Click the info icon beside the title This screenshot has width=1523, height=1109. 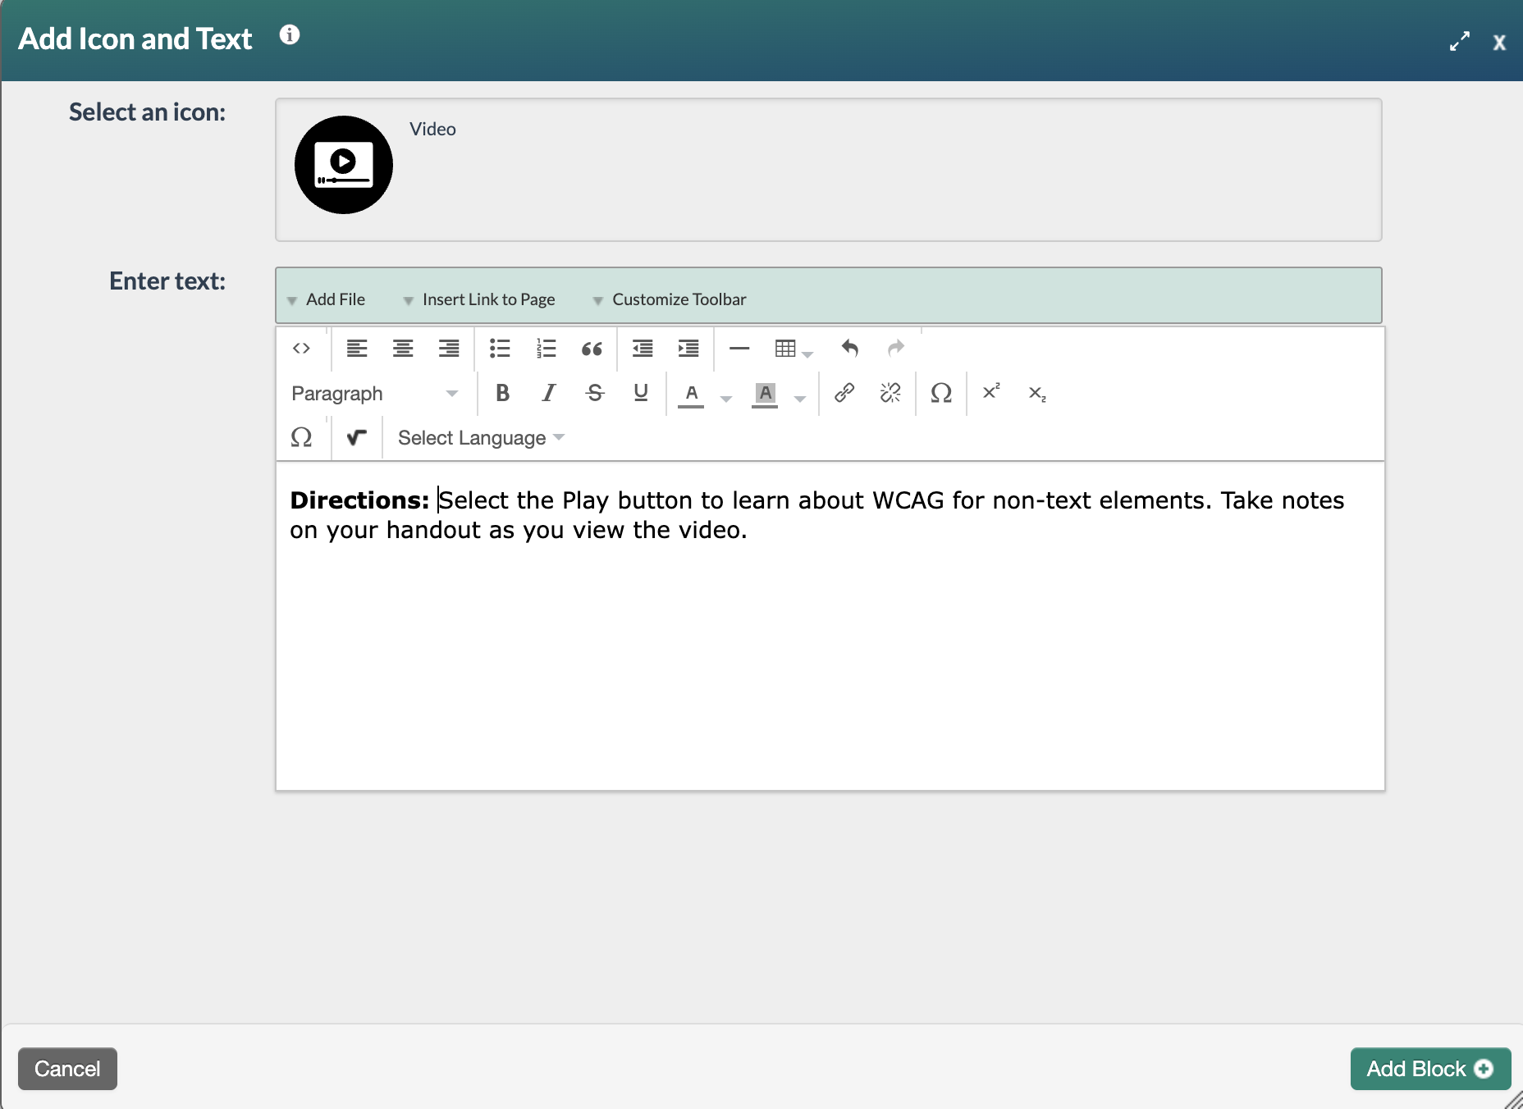coord(290,34)
